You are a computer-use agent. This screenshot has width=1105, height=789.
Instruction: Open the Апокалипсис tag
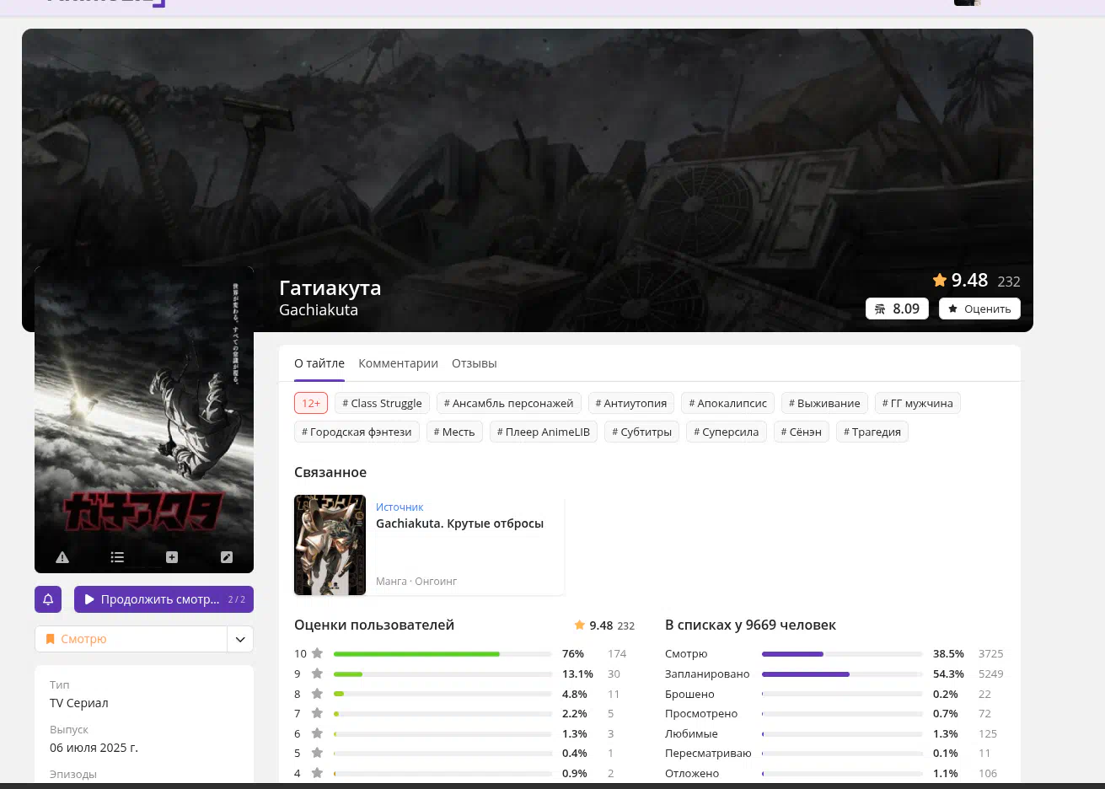[x=727, y=403]
